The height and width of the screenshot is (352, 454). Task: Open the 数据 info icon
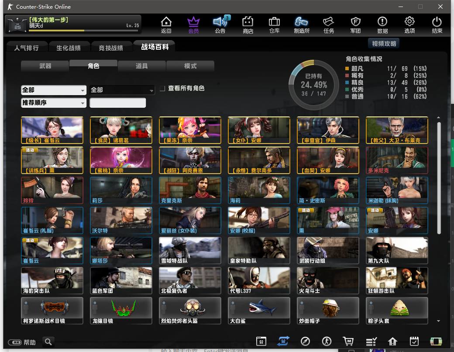coord(382,24)
